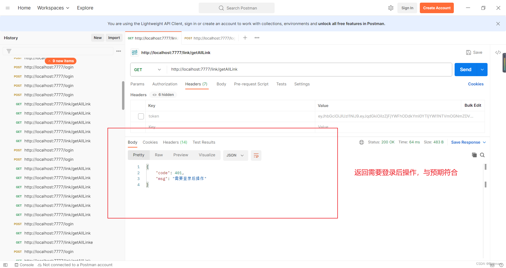Click the history filter input field
Viewport: 506px width, 268px height.
click(58, 51)
